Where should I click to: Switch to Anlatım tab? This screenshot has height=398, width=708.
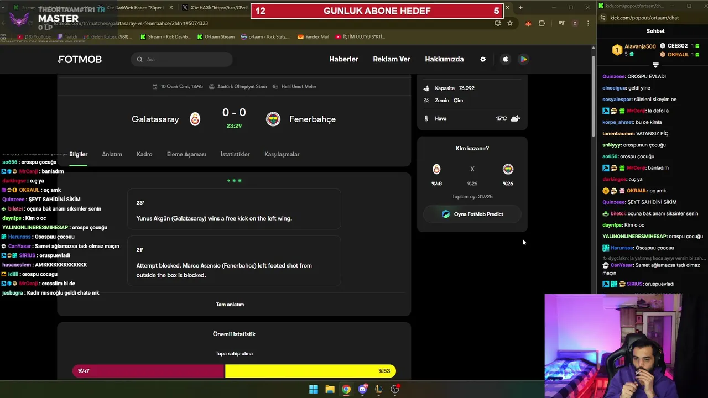pos(112,154)
